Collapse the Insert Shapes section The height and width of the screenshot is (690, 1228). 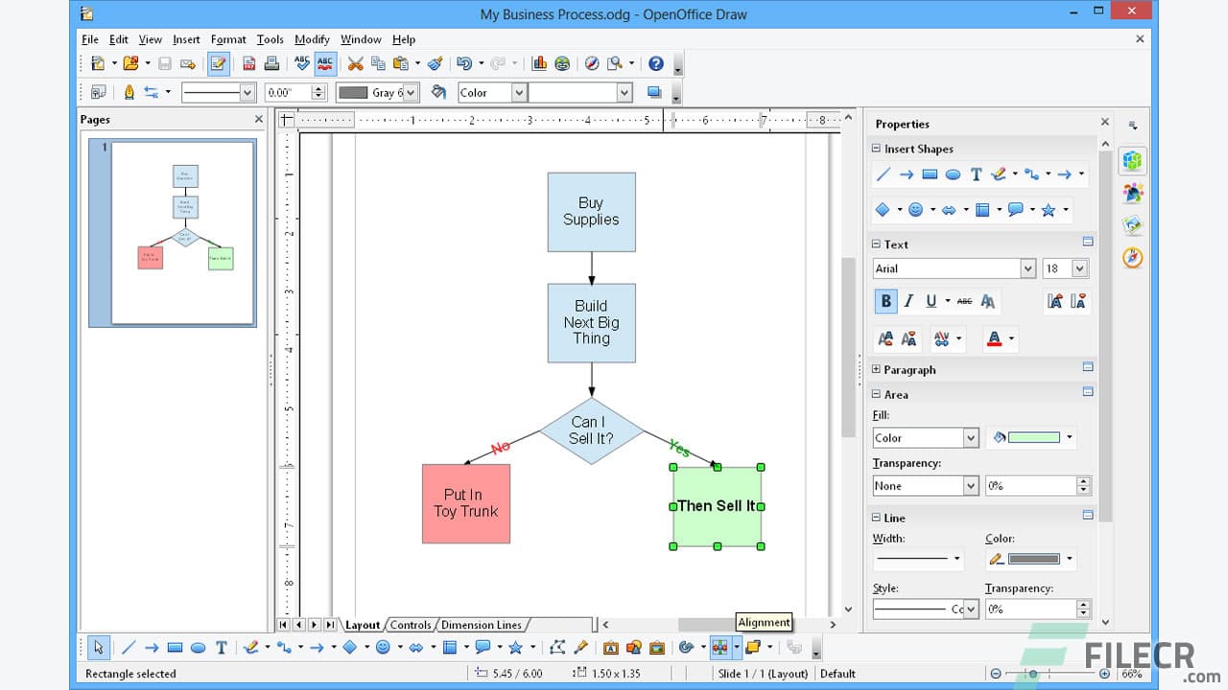coord(876,149)
